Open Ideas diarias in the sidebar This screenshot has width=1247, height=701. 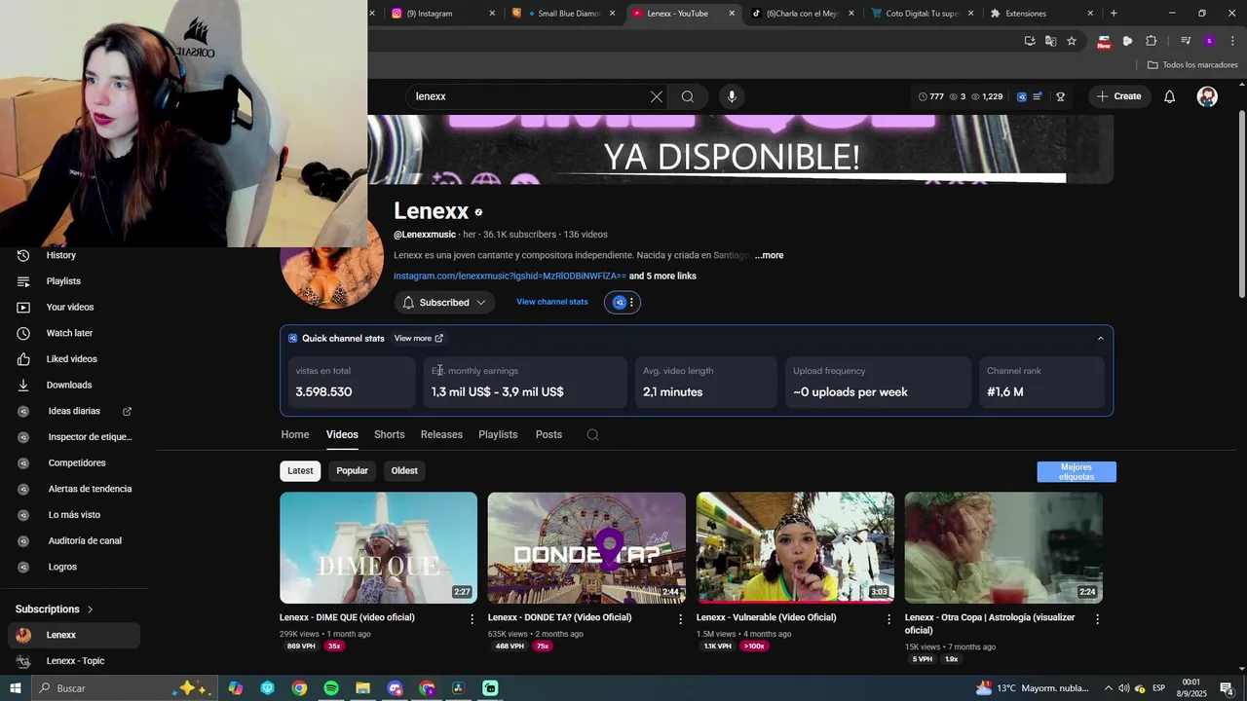74,411
